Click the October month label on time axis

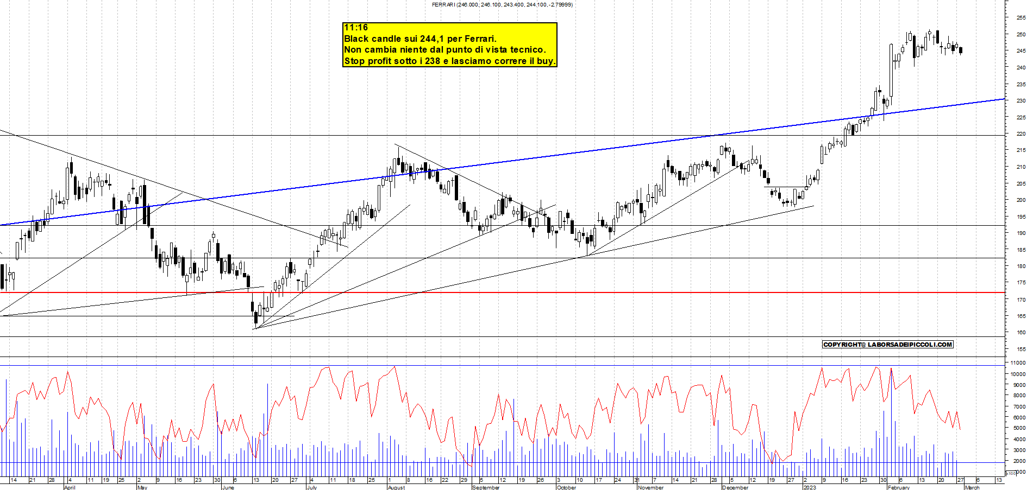coord(566,487)
